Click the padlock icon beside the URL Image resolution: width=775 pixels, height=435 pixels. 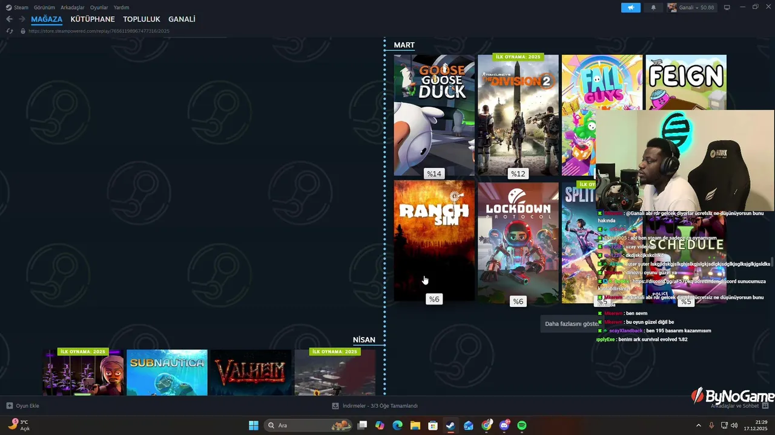tap(23, 31)
